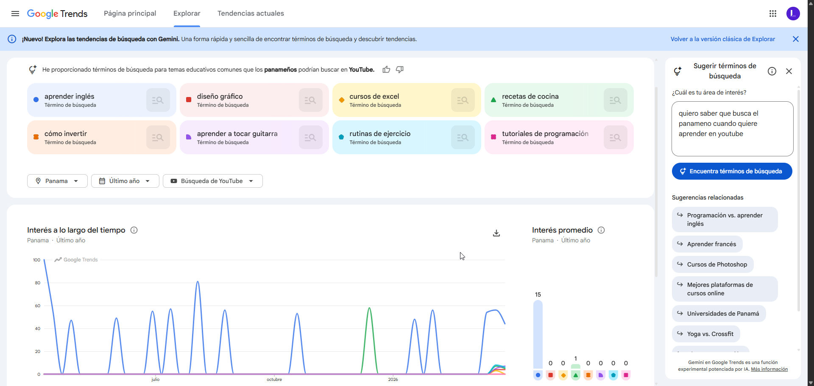Download the interest over time chart
This screenshot has width=814, height=386.
[x=496, y=233]
